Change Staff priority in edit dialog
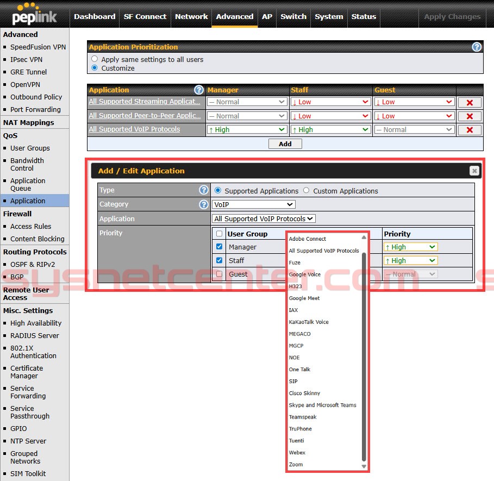 tap(410, 260)
